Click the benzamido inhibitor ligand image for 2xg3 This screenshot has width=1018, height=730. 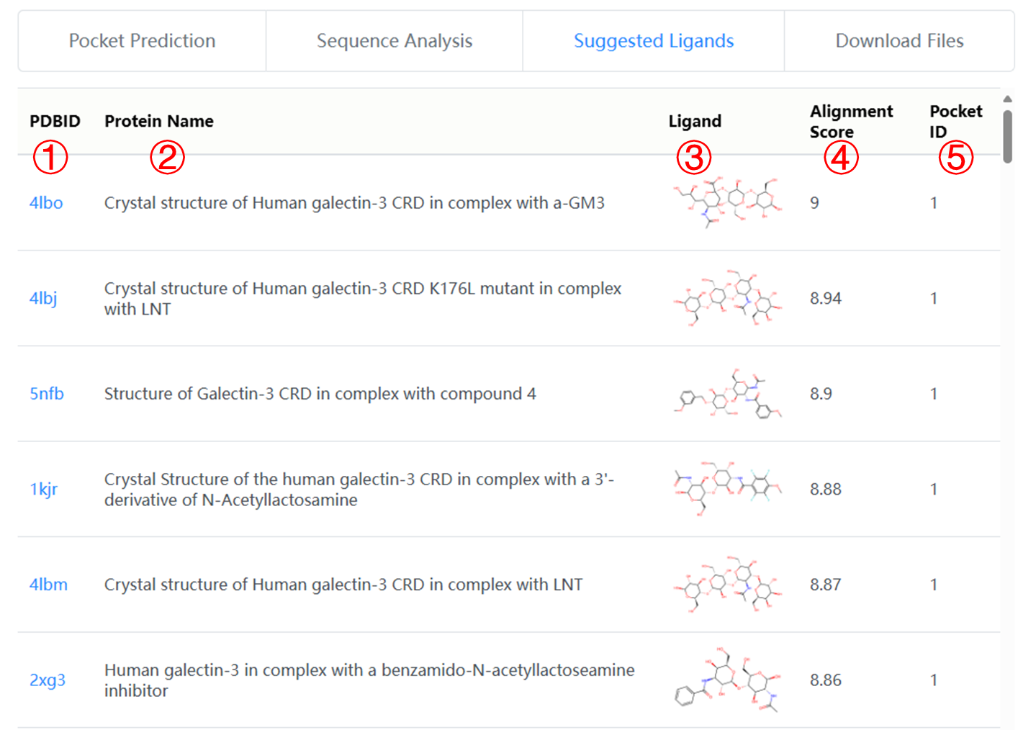coord(727,680)
